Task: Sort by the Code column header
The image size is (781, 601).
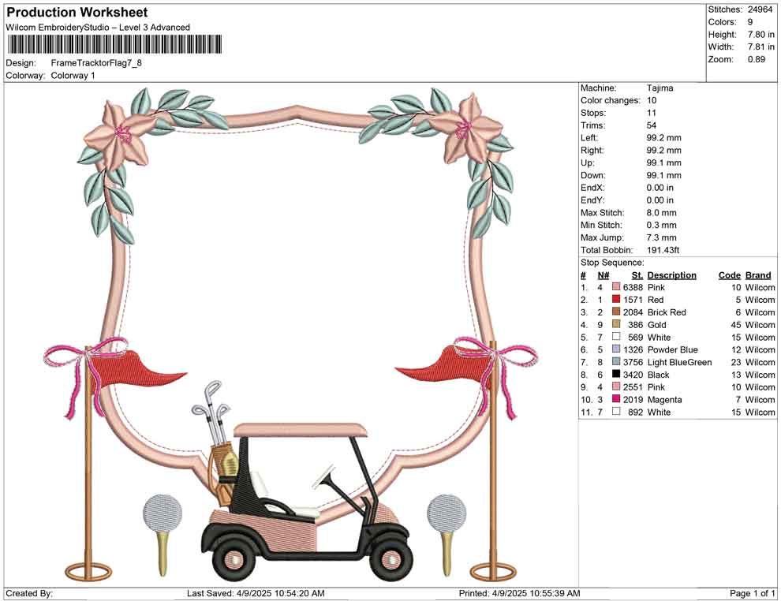Action: tap(730, 274)
